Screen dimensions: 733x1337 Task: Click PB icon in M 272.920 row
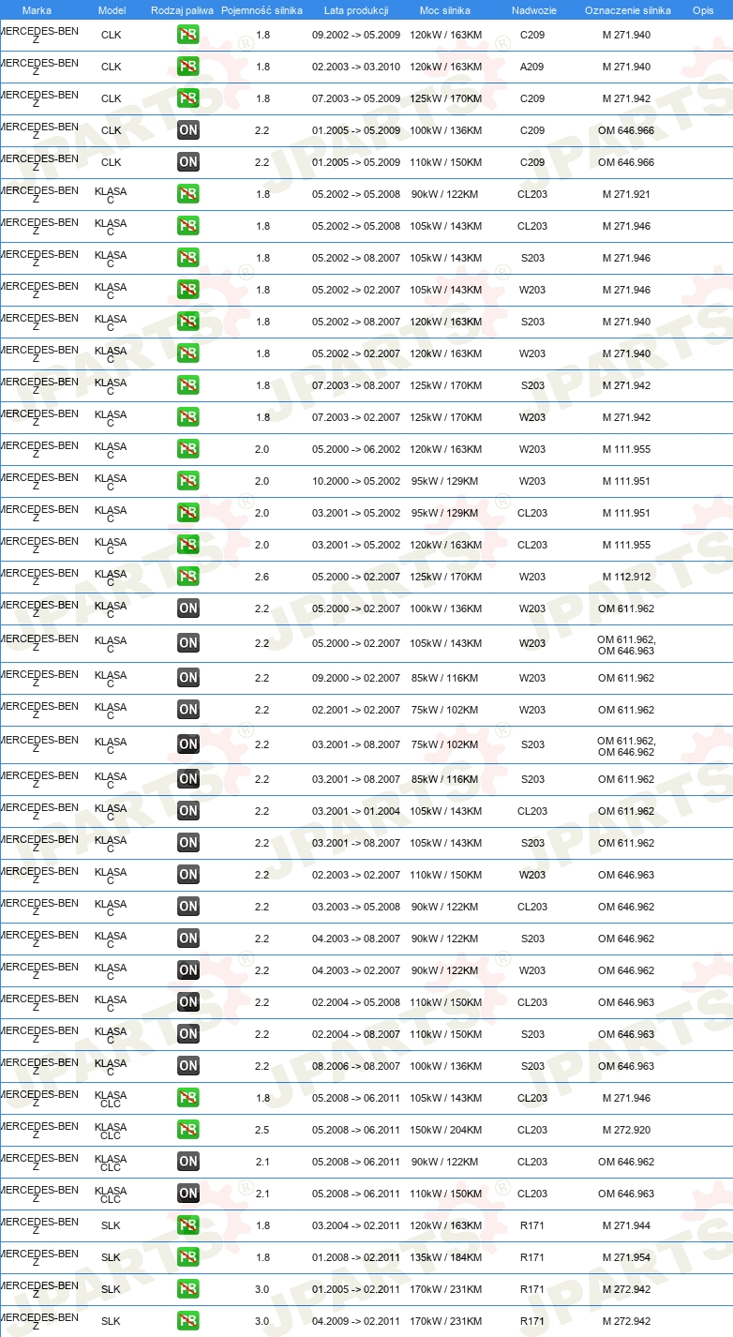point(188,1130)
